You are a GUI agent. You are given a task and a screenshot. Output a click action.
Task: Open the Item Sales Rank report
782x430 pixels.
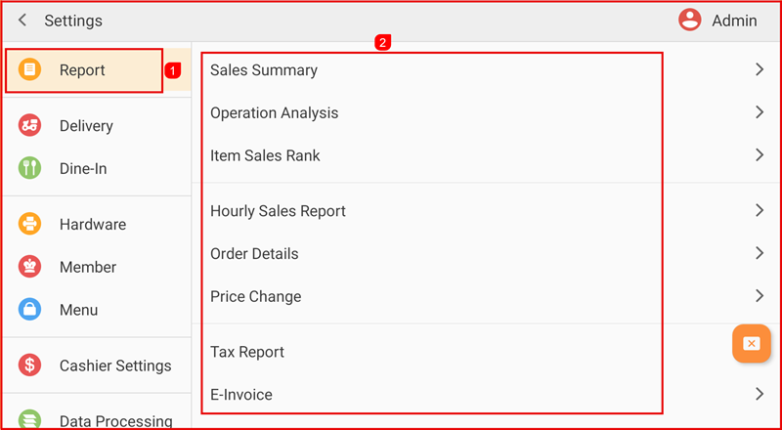(x=265, y=155)
